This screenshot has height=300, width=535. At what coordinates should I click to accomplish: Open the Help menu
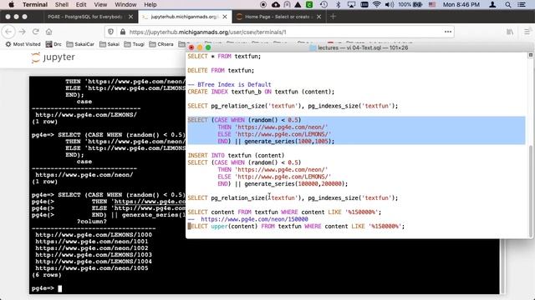(x=150, y=4)
